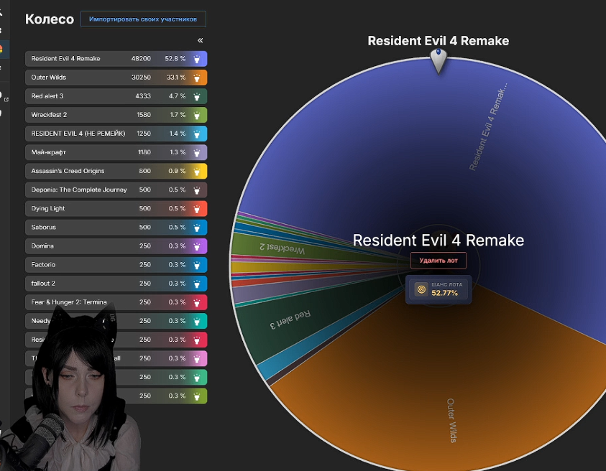
Task: Click the 48200 amount value
Action: [x=141, y=59]
